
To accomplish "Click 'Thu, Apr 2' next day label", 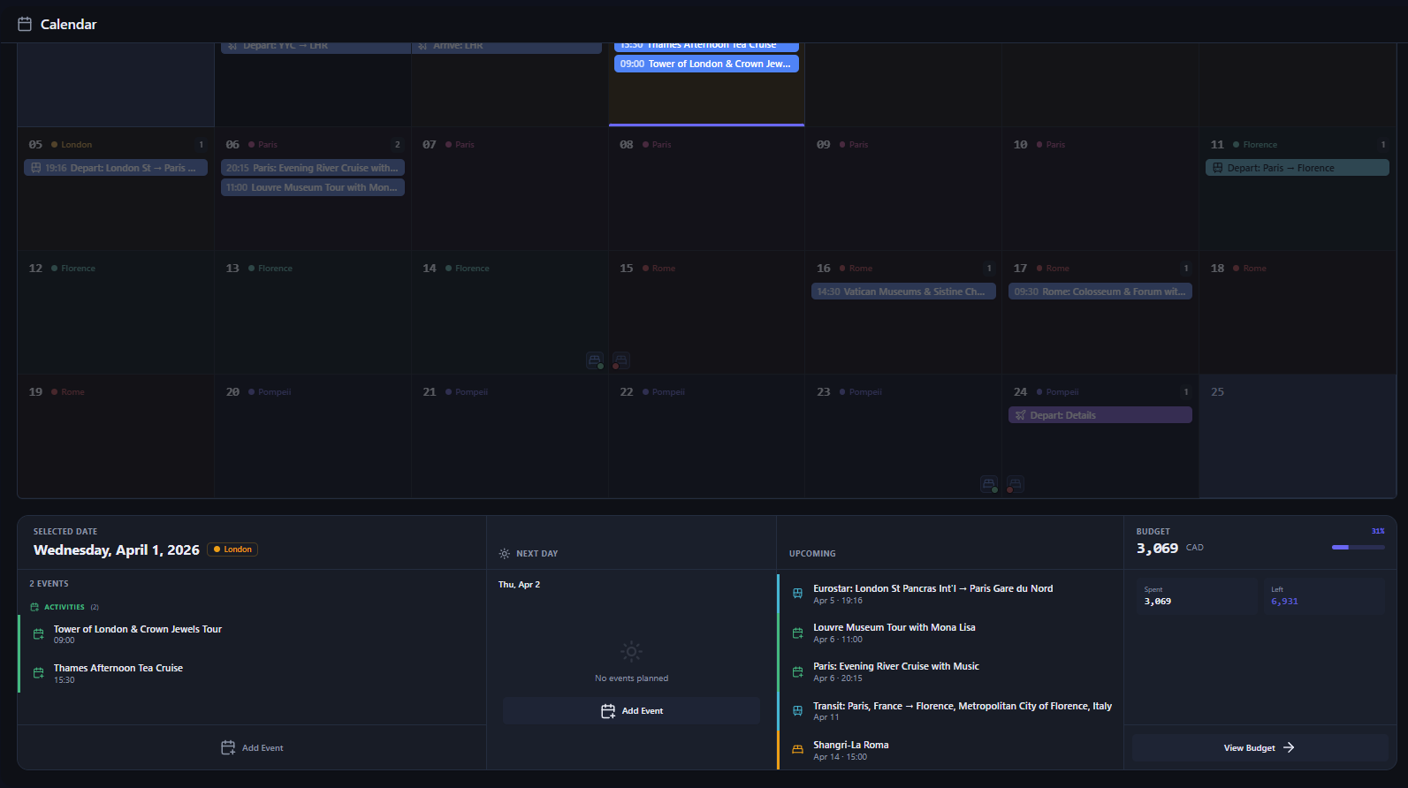I will [x=519, y=585].
